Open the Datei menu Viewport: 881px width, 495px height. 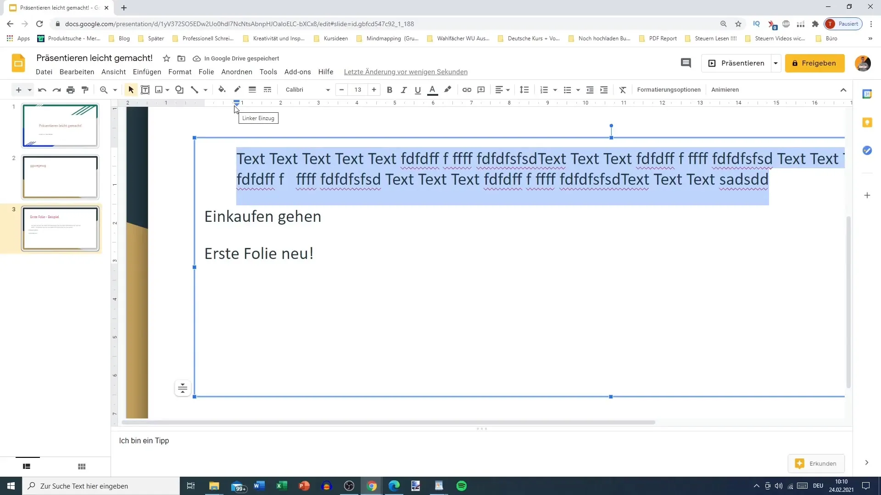tap(44, 72)
